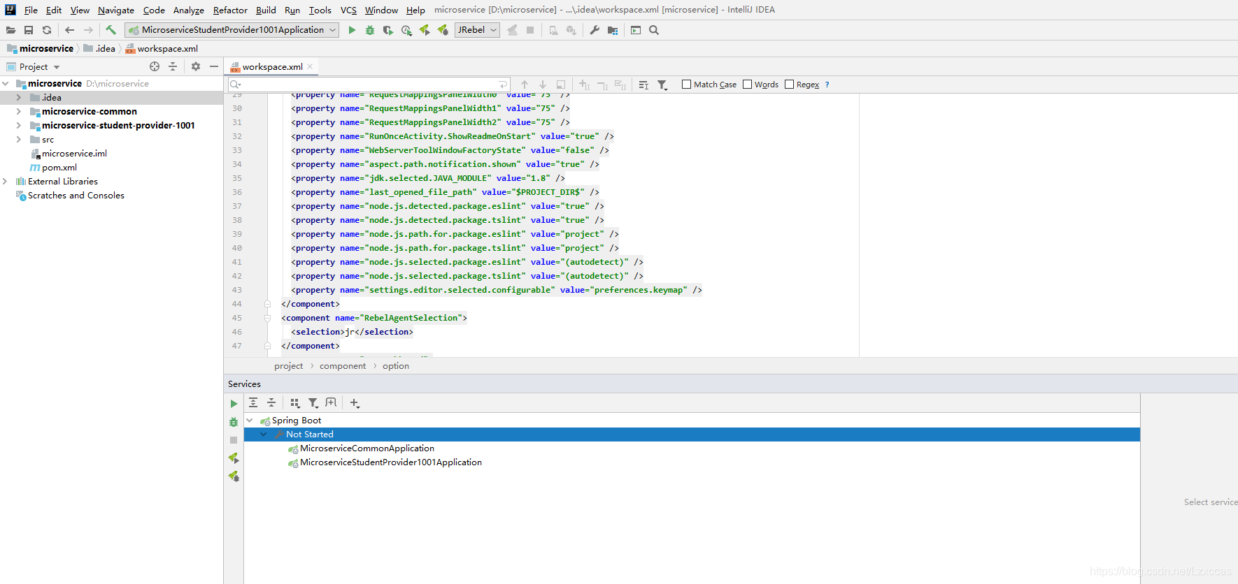This screenshot has height=584, width=1238.
Task: Go to previous search occurrence arrow
Action: pyautogui.click(x=525, y=85)
